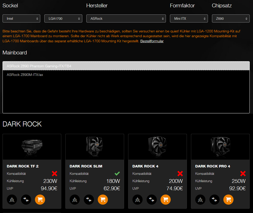The width and height of the screenshot is (253, 213).
Task: Click red incompatible X on Dark Rock Pro 4
Action: (243, 174)
